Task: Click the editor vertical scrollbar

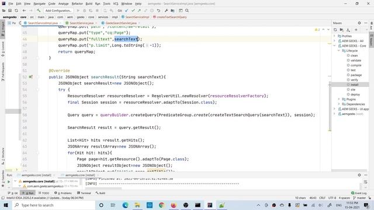Action: (330, 106)
